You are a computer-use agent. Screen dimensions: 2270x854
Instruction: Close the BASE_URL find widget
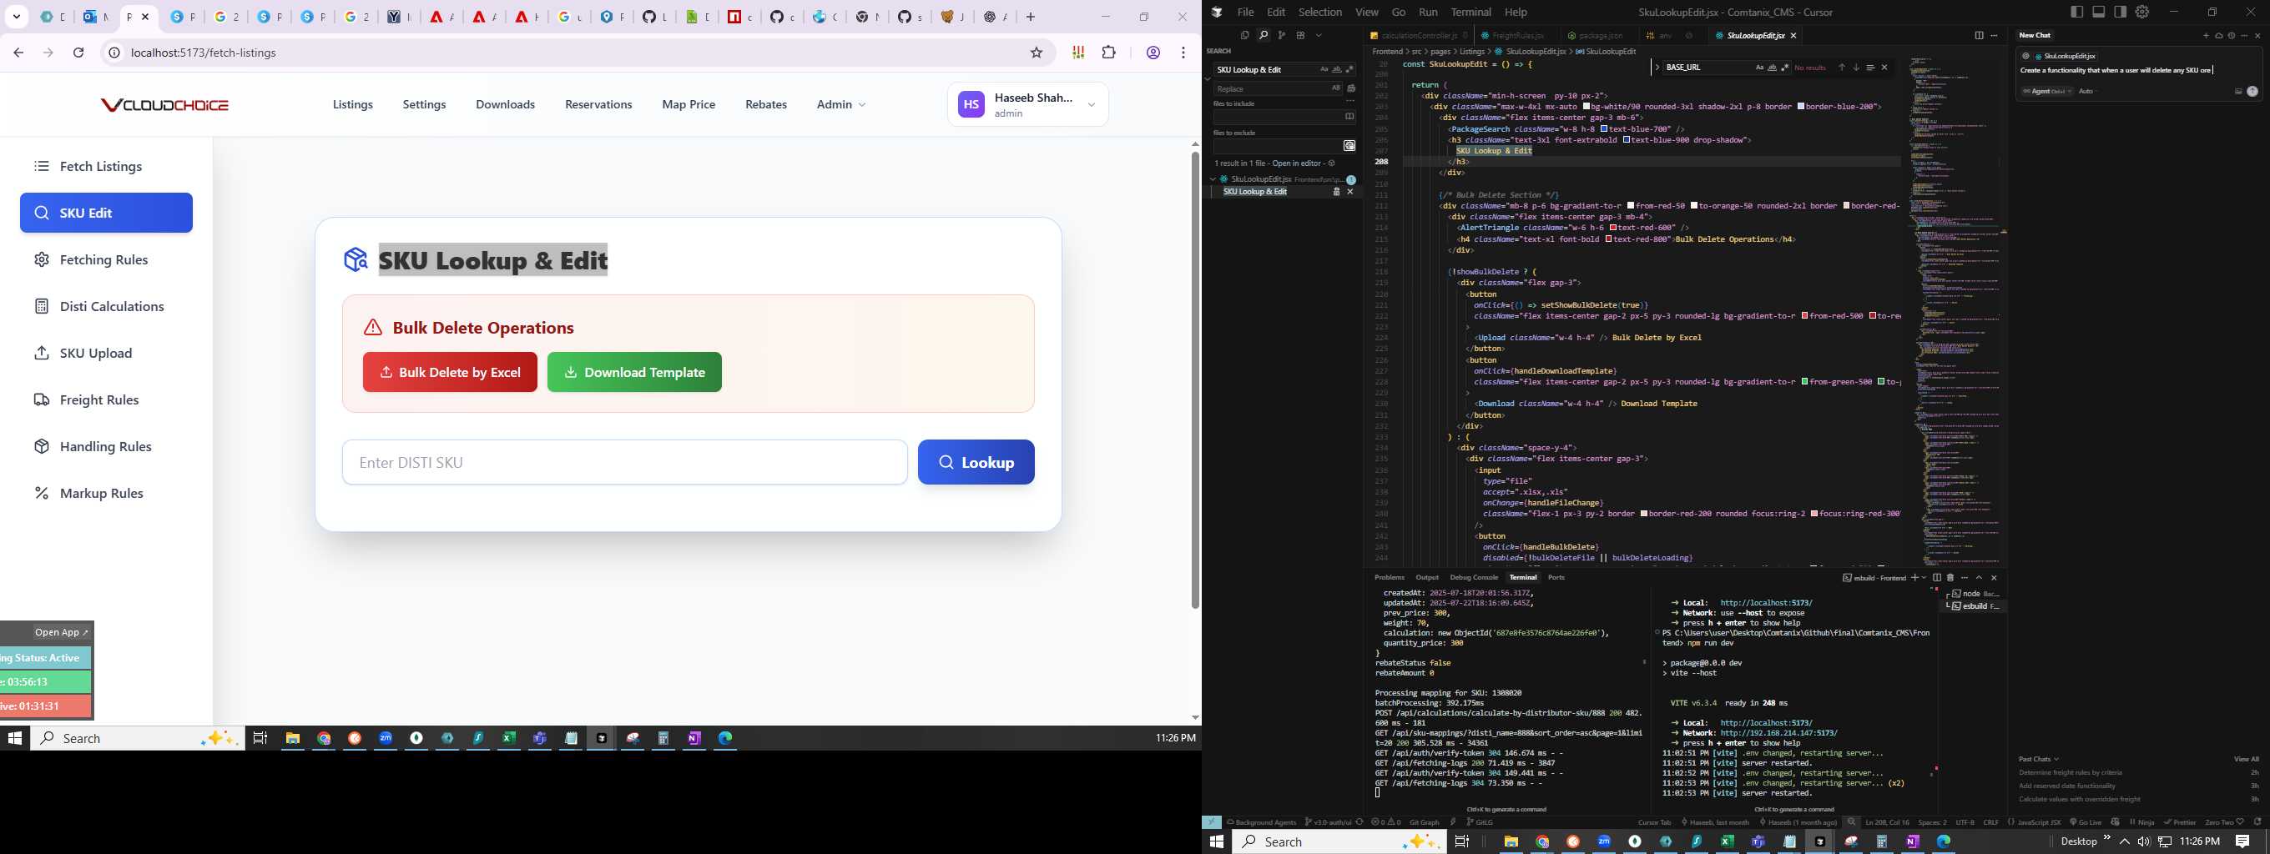pyautogui.click(x=1885, y=68)
